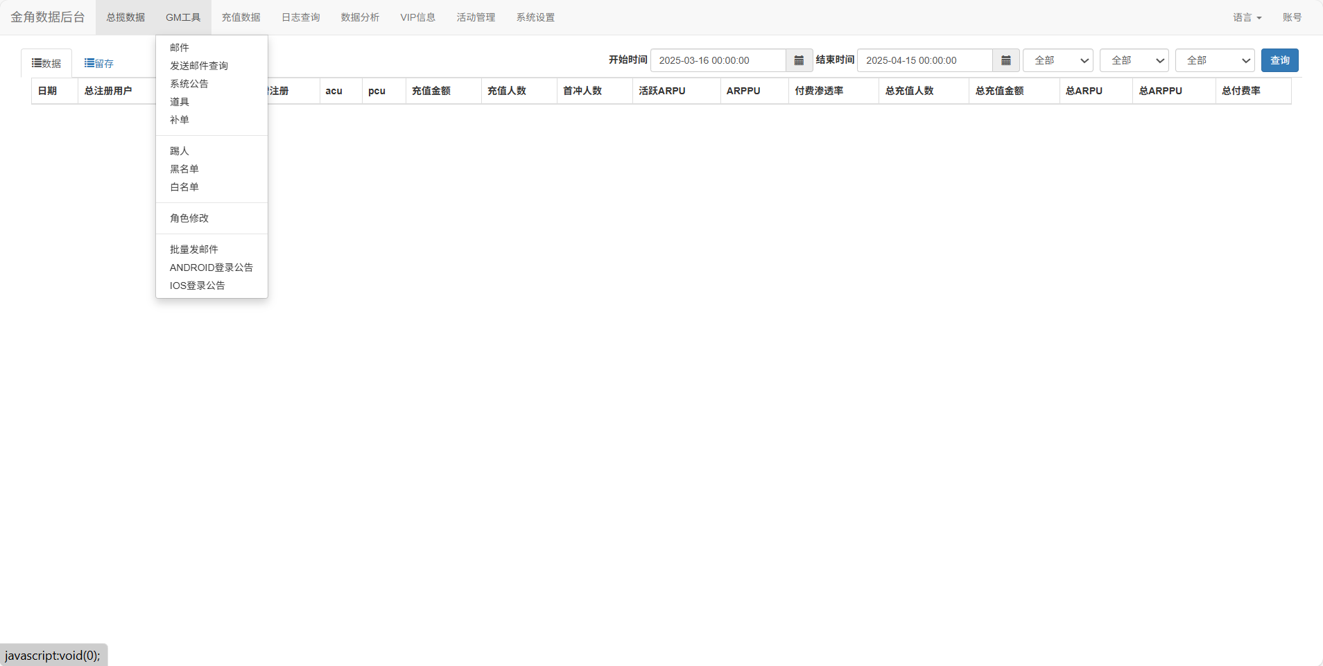Expand the second 全部 dropdown
Screen dimensions: 1323x666
tap(1134, 60)
